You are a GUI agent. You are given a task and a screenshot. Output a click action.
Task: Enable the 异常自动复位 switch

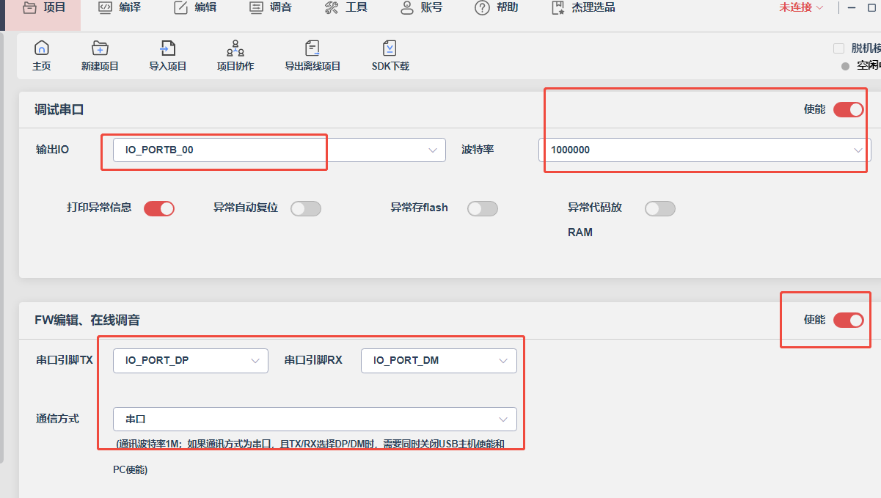(306, 208)
